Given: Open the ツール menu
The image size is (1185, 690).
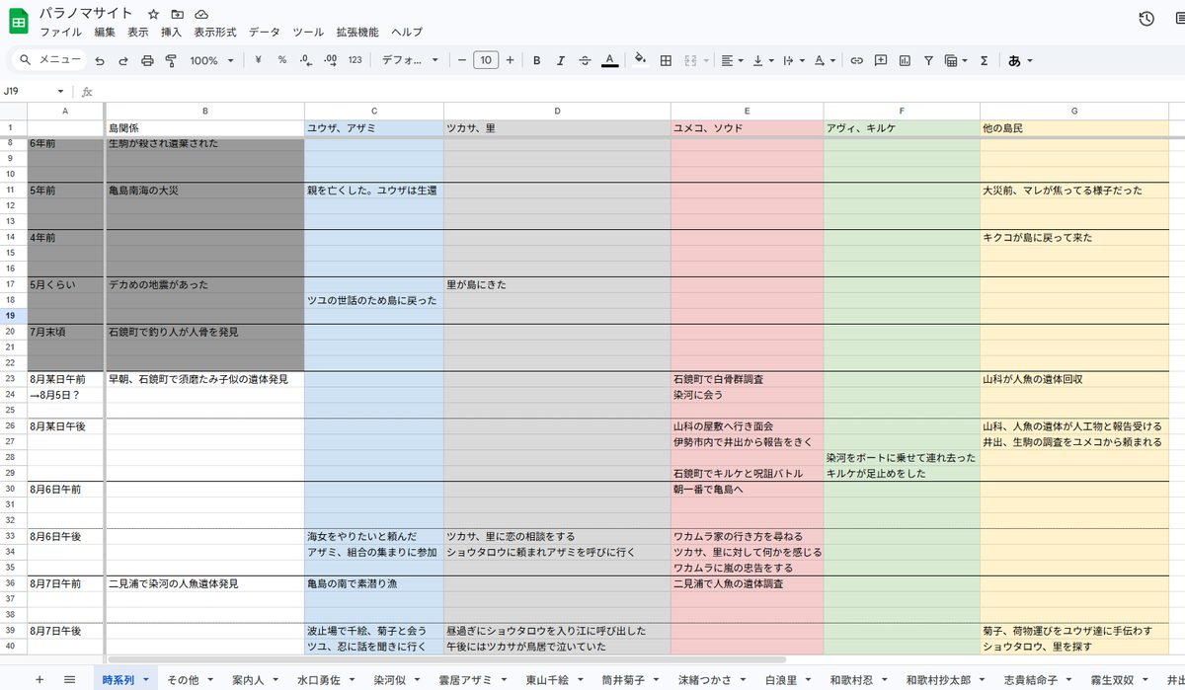Looking at the screenshot, I should 308,32.
